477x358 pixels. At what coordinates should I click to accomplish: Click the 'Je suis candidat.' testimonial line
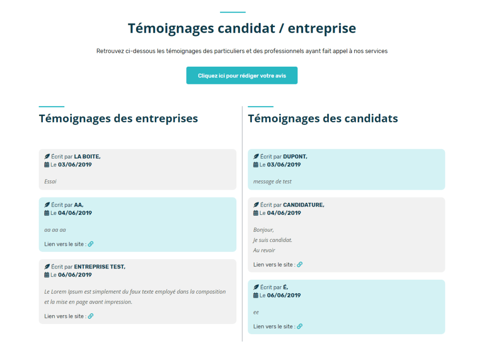click(x=273, y=240)
